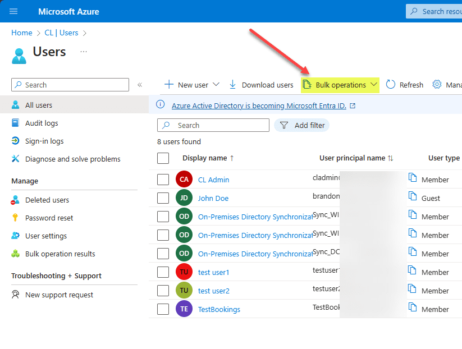Viewport: 462px width, 349px height.
Task: Click the purple TE avatar
Action: pyautogui.click(x=184, y=309)
